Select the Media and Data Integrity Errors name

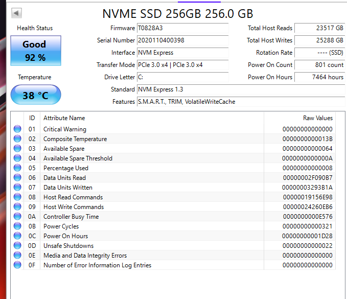(x=85, y=256)
